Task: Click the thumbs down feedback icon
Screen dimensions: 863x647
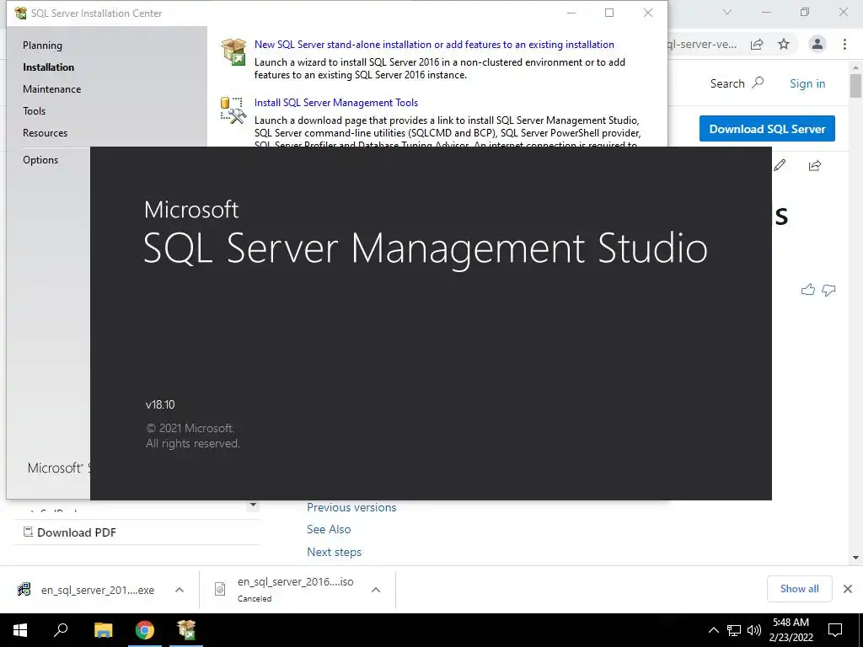Action: 828,290
